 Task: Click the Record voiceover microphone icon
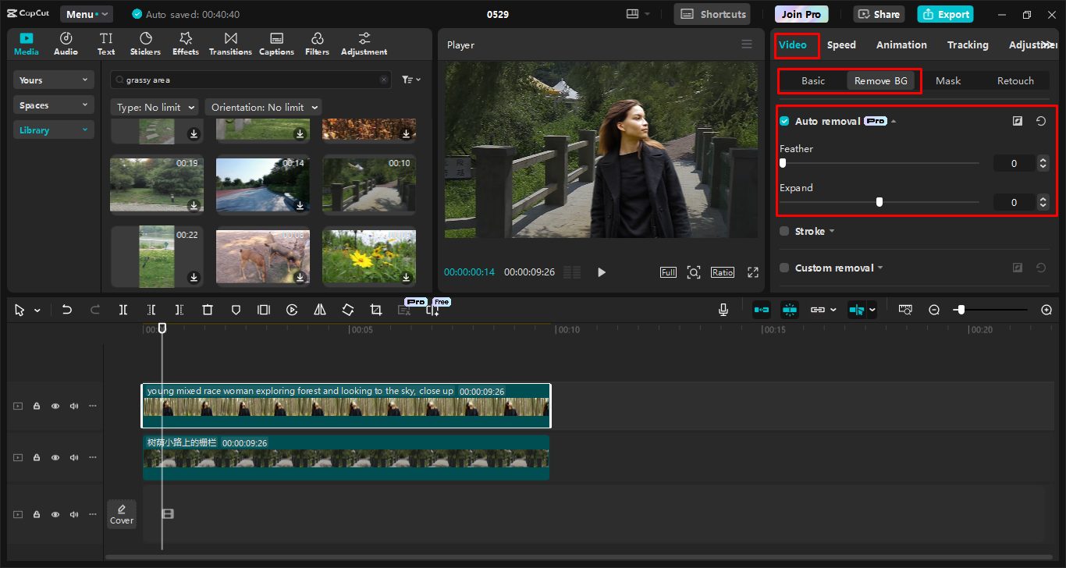coord(723,310)
